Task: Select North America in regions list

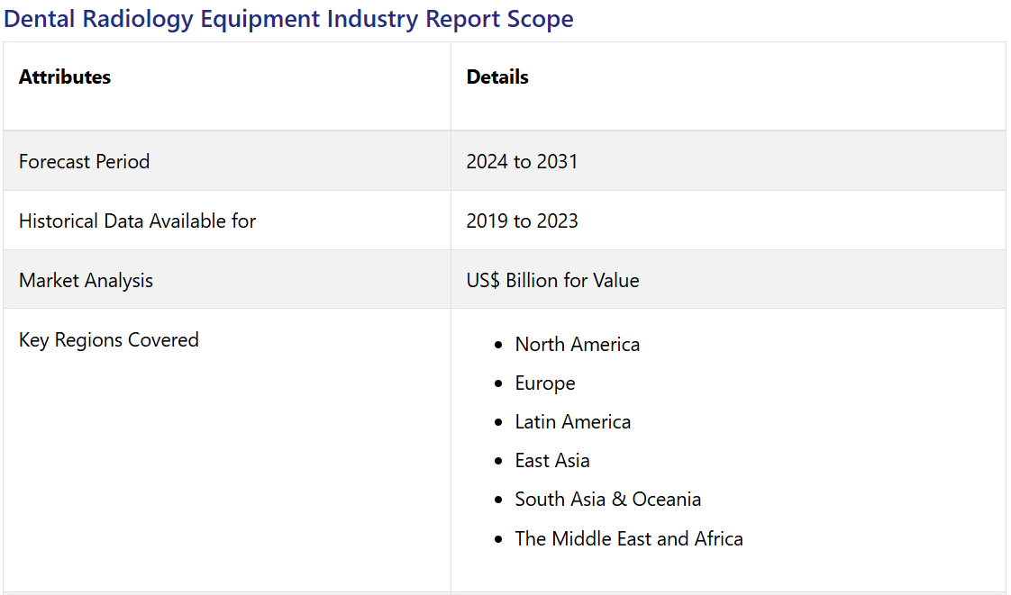Action: click(x=577, y=345)
